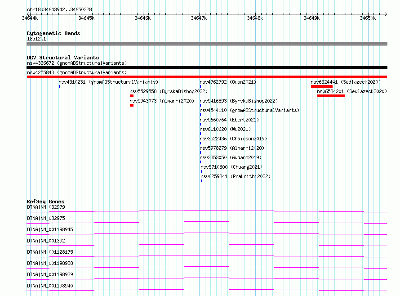This screenshot has width=400, height=296.
Task: Click the 34647k ruler tick label
Action: 199,18
